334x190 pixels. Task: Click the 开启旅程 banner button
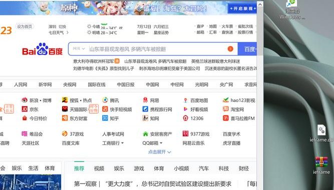click(x=242, y=8)
